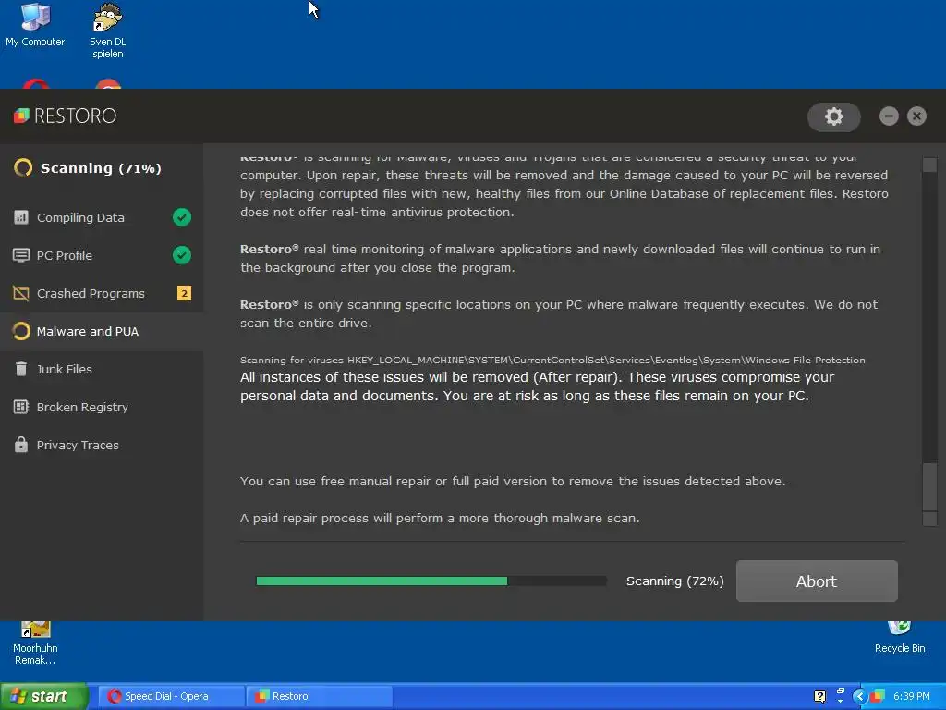Click scrollbar up arrow in description panel
This screenshot has width=946, height=710.
pos(929,165)
